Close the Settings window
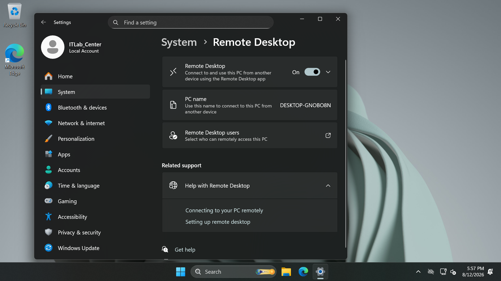This screenshot has width=501, height=281. point(338,19)
